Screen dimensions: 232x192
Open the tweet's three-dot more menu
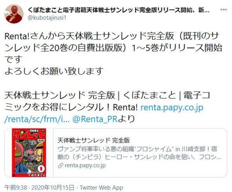pos(223,10)
